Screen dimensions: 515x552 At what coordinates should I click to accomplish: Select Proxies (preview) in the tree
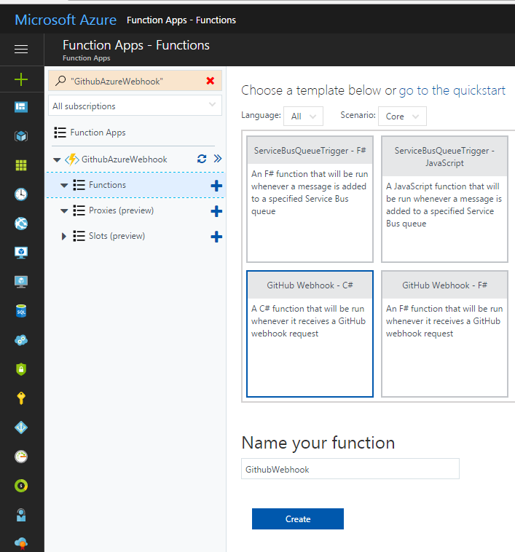click(x=121, y=210)
